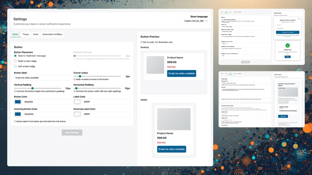Viewport: 312px width, 175px height.
Task: Open the Email settings tab
Action: pyautogui.click(x=35, y=34)
